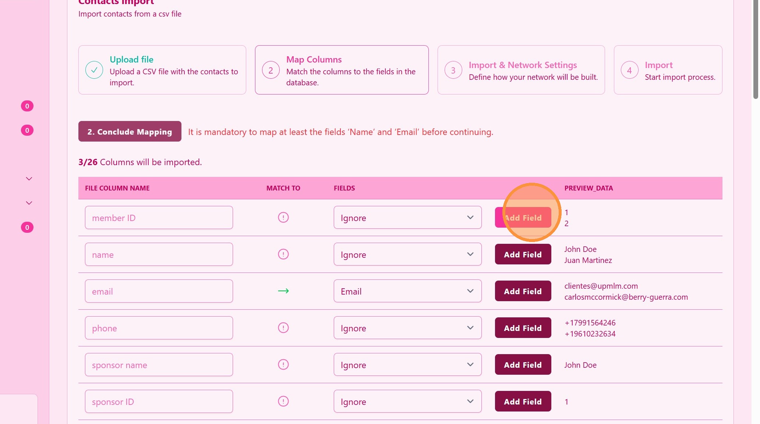This screenshot has height=424, width=760.
Task: Click the Upload file green checkmark icon
Action: pyautogui.click(x=94, y=70)
